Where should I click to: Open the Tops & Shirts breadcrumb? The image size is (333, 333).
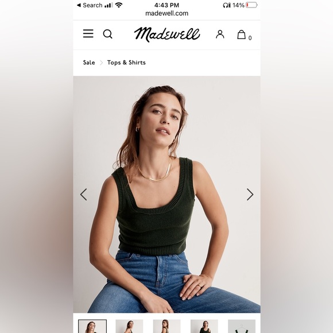coord(126,63)
